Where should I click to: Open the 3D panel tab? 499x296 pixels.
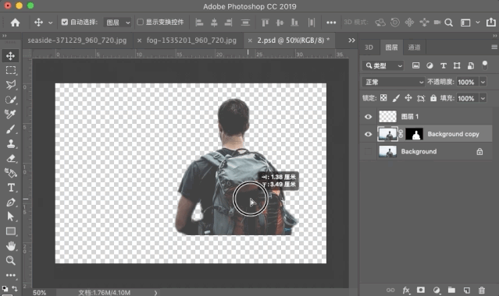click(369, 48)
